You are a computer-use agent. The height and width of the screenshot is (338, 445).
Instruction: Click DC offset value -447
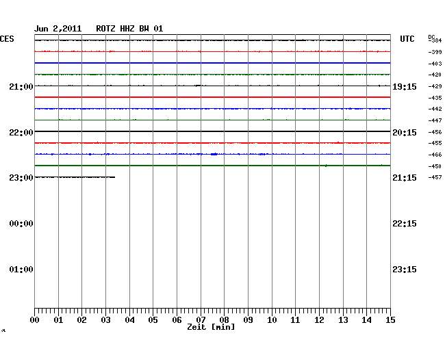pos(435,120)
